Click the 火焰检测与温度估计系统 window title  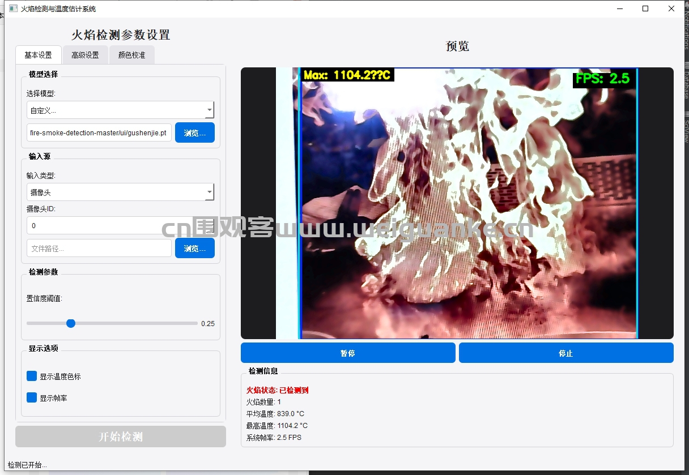pyautogui.click(x=58, y=9)
